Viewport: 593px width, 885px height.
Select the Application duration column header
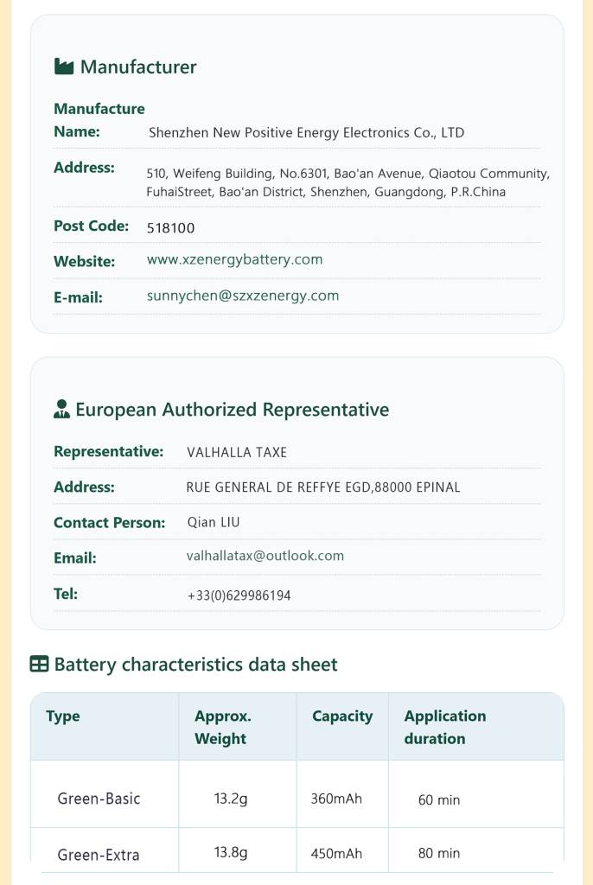[476, 726]
